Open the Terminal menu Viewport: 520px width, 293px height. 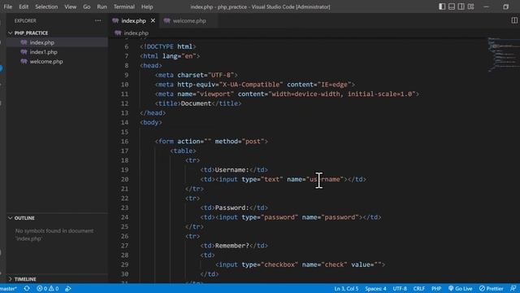click(x=124, y=7)
